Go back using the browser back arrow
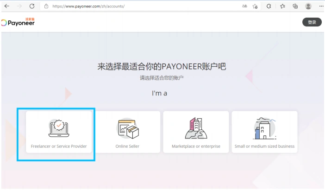 click(7, 6)
